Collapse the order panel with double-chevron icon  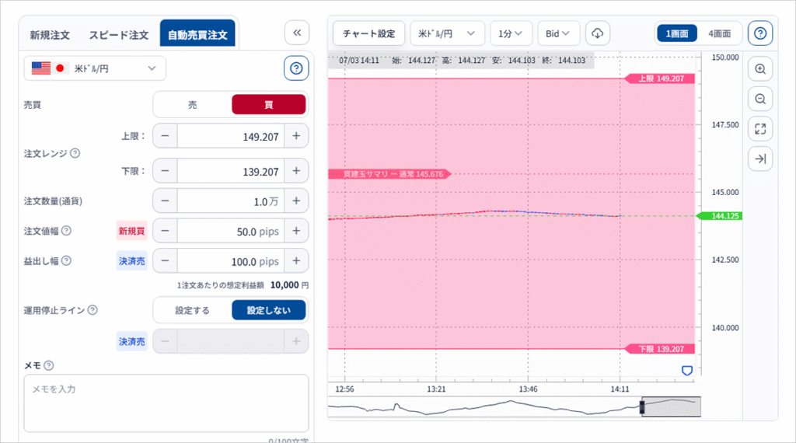(296, 33)
